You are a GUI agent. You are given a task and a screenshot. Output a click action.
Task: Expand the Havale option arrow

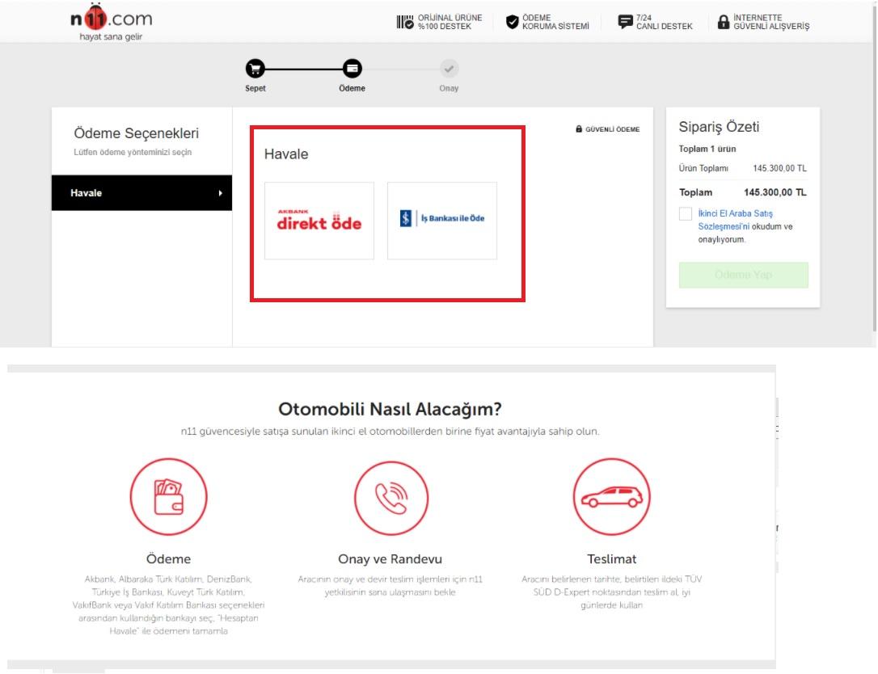click(x=221, y=193)
